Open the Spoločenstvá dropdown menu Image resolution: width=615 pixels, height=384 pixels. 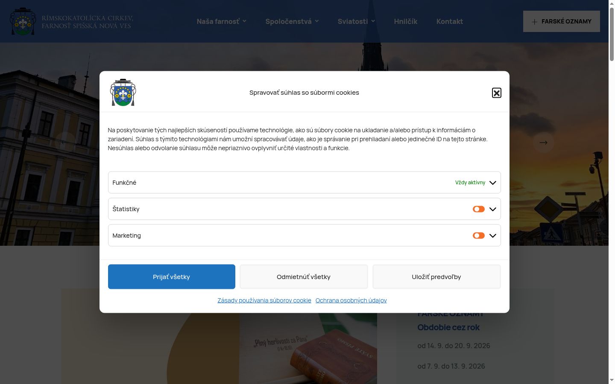click(x=292, y=21)
